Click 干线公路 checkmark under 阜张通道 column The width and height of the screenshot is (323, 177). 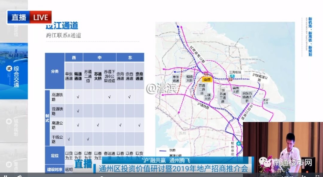69,139
